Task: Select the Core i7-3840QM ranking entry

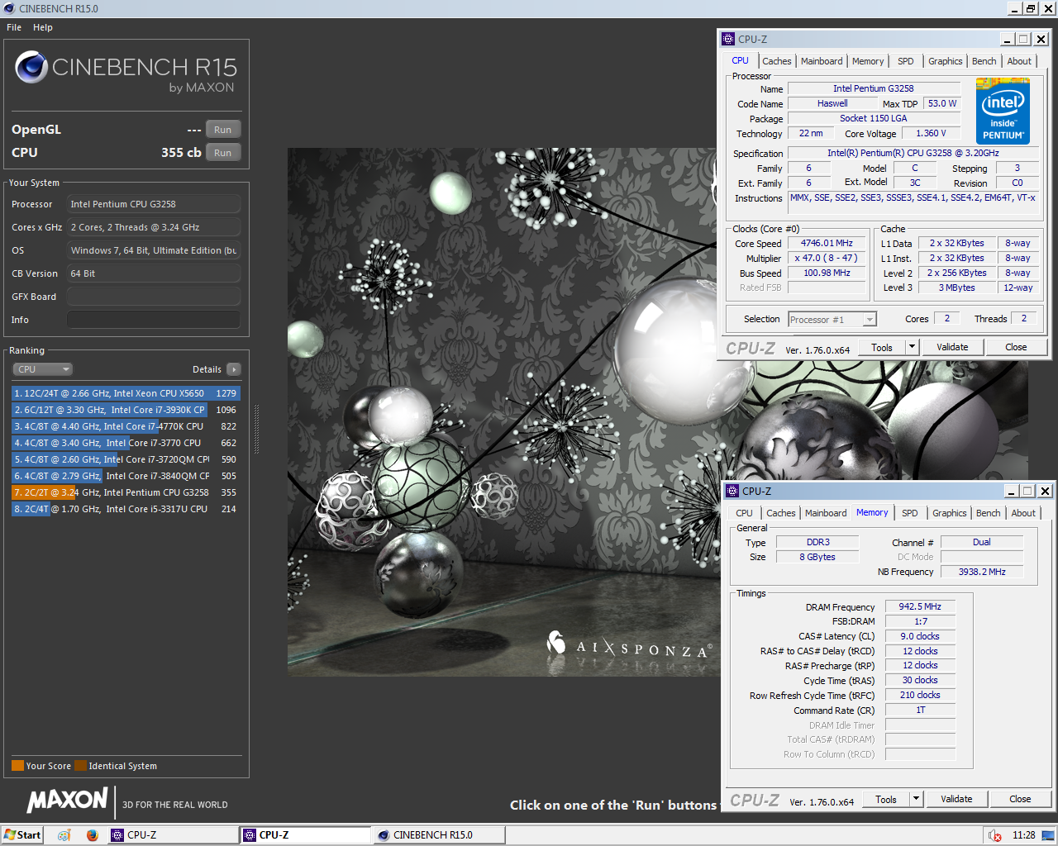Action: (x=126, y=476)
